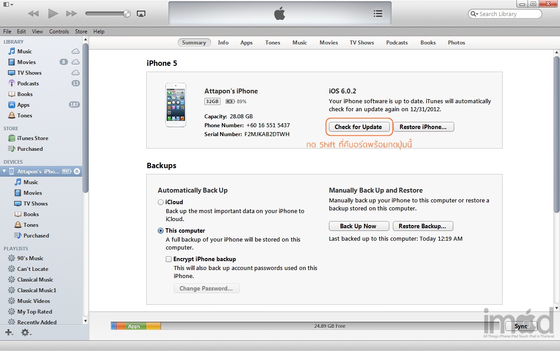Open the top-left iTunes window menu
Image resolution: width=560 pixels, height=351 pixels.
[8, 4]
